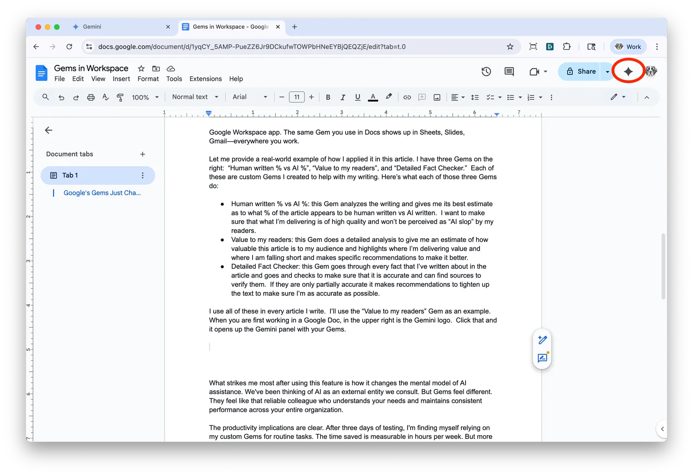Decrease the font size
The width and height of the screenshot is (693, 476).
tap(282, 97)
